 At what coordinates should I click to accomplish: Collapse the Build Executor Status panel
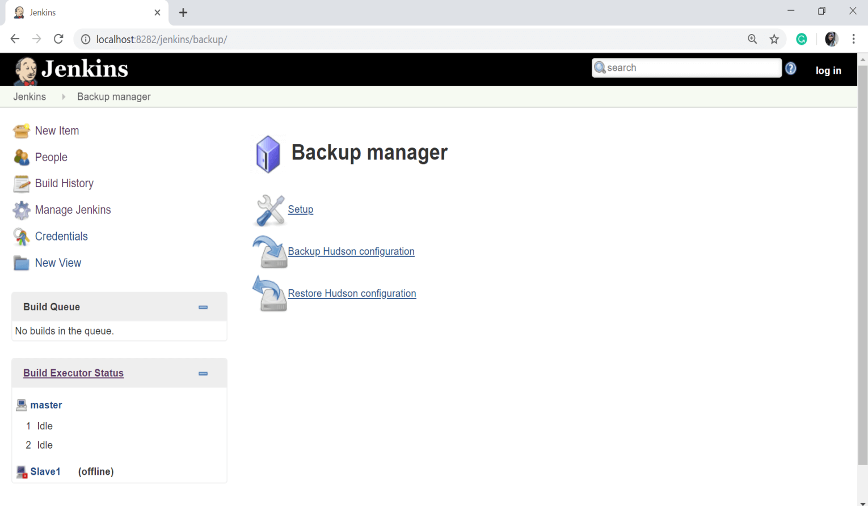click(203, 374)
